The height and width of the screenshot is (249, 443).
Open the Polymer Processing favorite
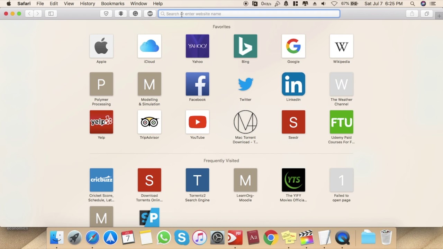click(101, 84)
